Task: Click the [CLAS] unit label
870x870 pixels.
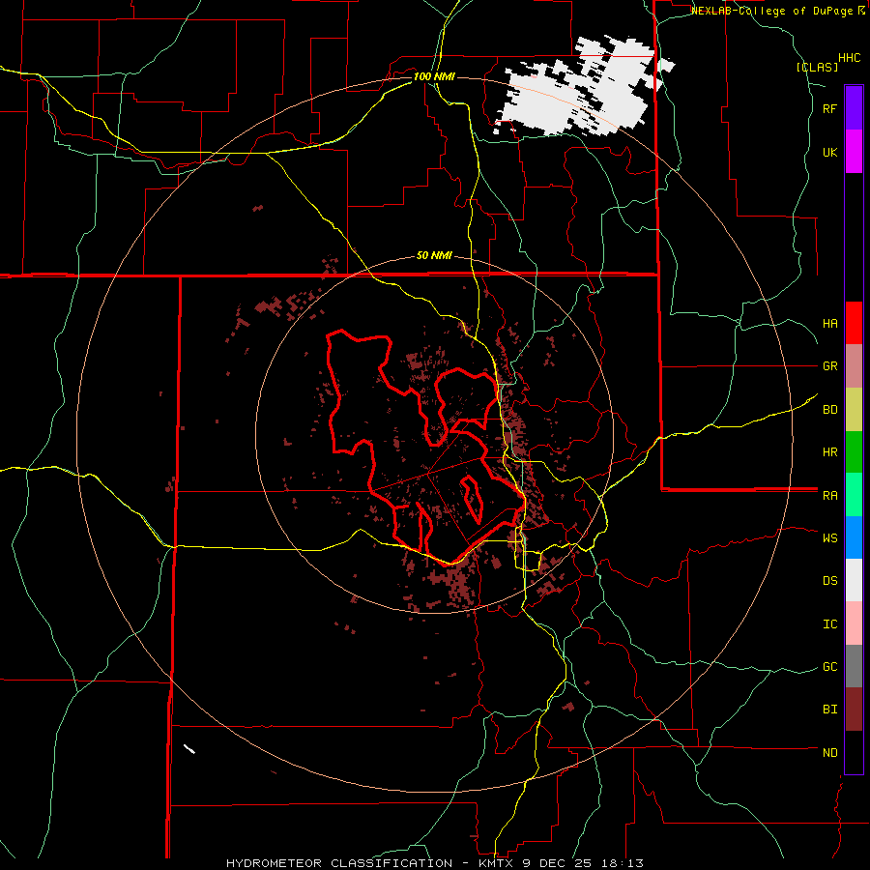Action: pos(817,67)
